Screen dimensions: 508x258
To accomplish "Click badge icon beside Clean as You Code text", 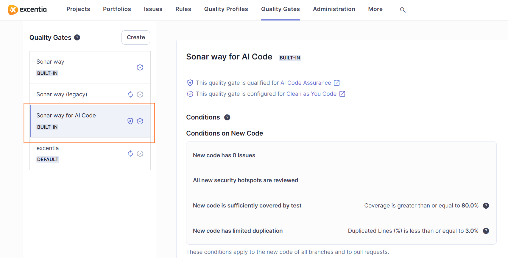I will tap(190, 94).
